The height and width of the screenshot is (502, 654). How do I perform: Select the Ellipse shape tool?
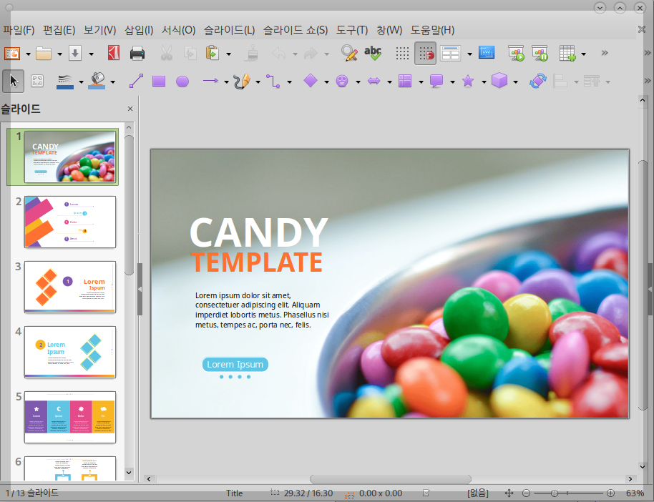pos(182,82)
